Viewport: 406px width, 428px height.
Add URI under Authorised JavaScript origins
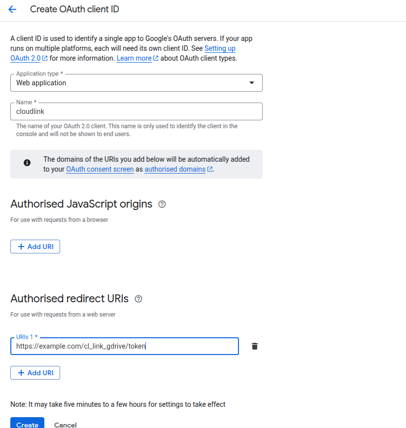click(x=35, y=247)
